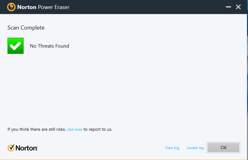
Task: Click the green checkmark status icon
Action: point(16,46)
